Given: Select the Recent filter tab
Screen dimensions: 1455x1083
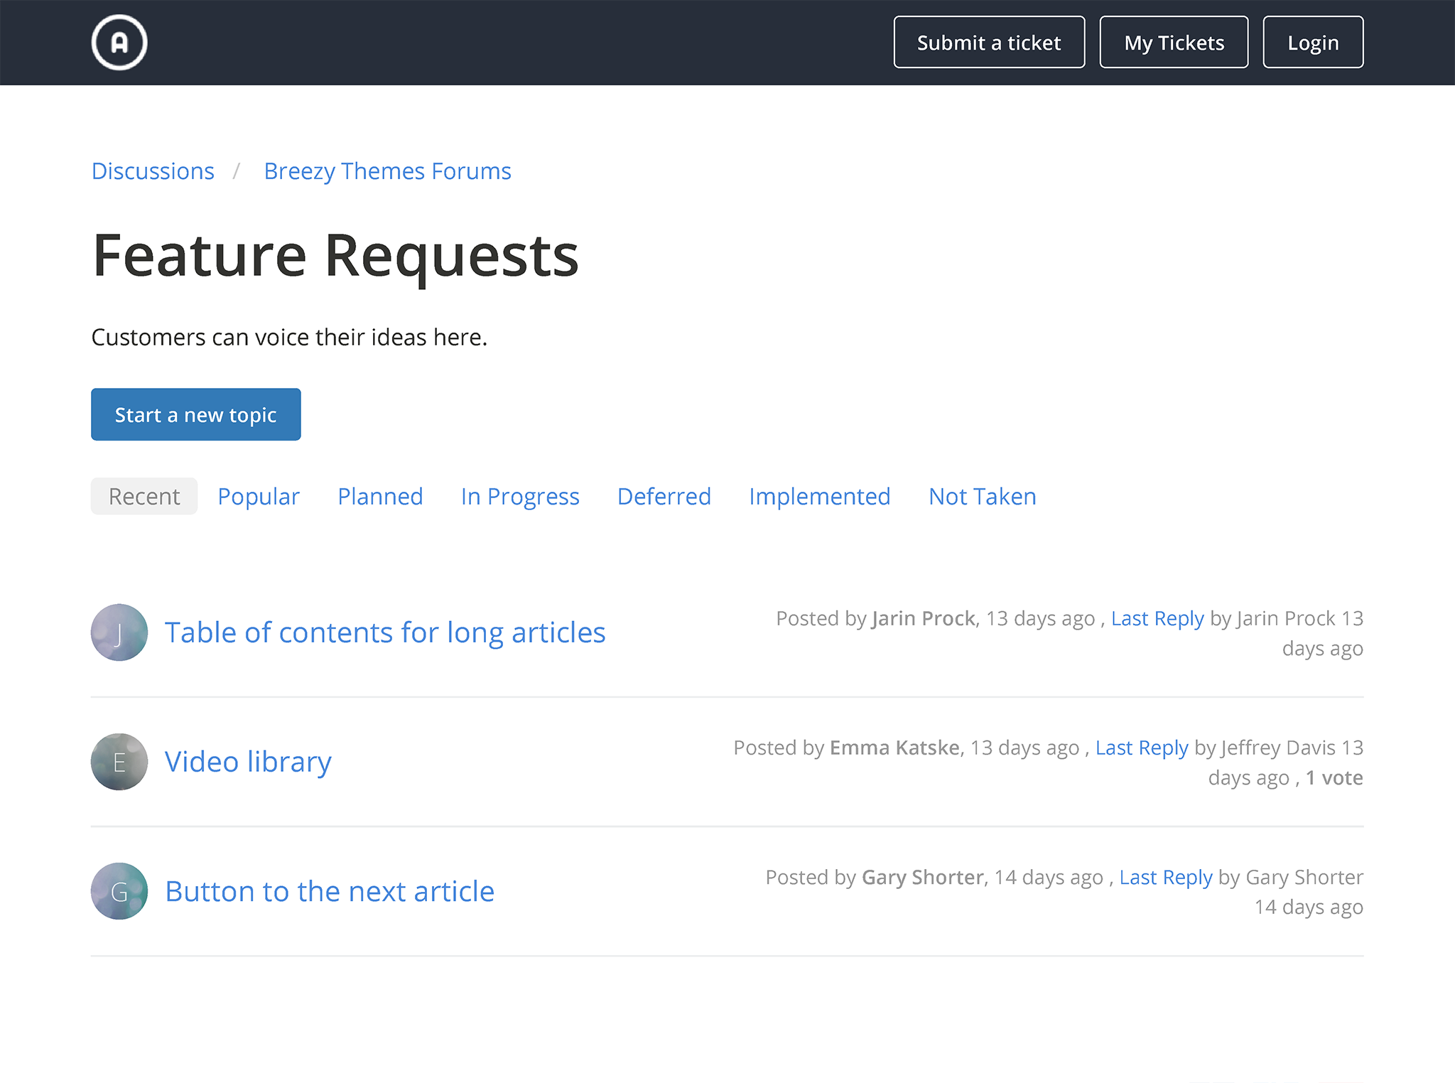Looking at the screenshot, I should point(144,496).
